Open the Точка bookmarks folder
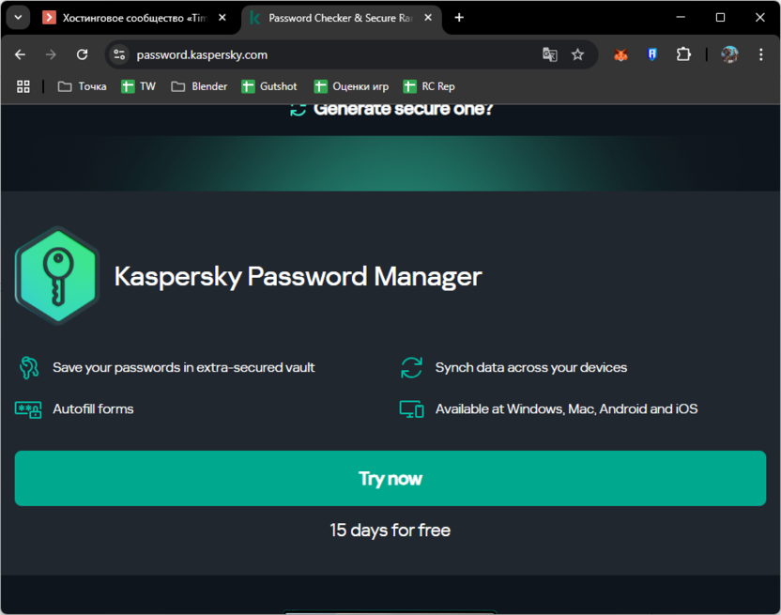 pos(82,86)
